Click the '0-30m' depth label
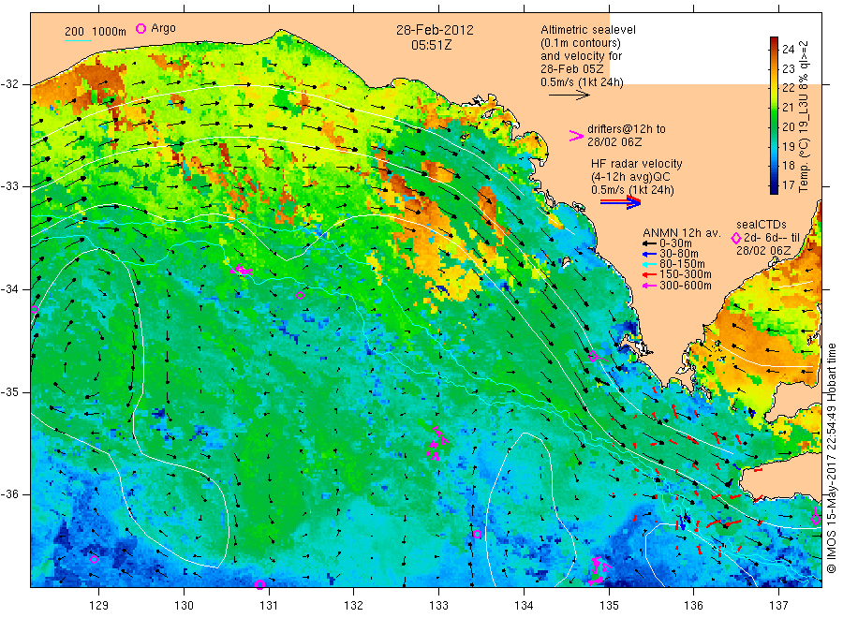This screenshot has height=618, width=843. point(675,243)
